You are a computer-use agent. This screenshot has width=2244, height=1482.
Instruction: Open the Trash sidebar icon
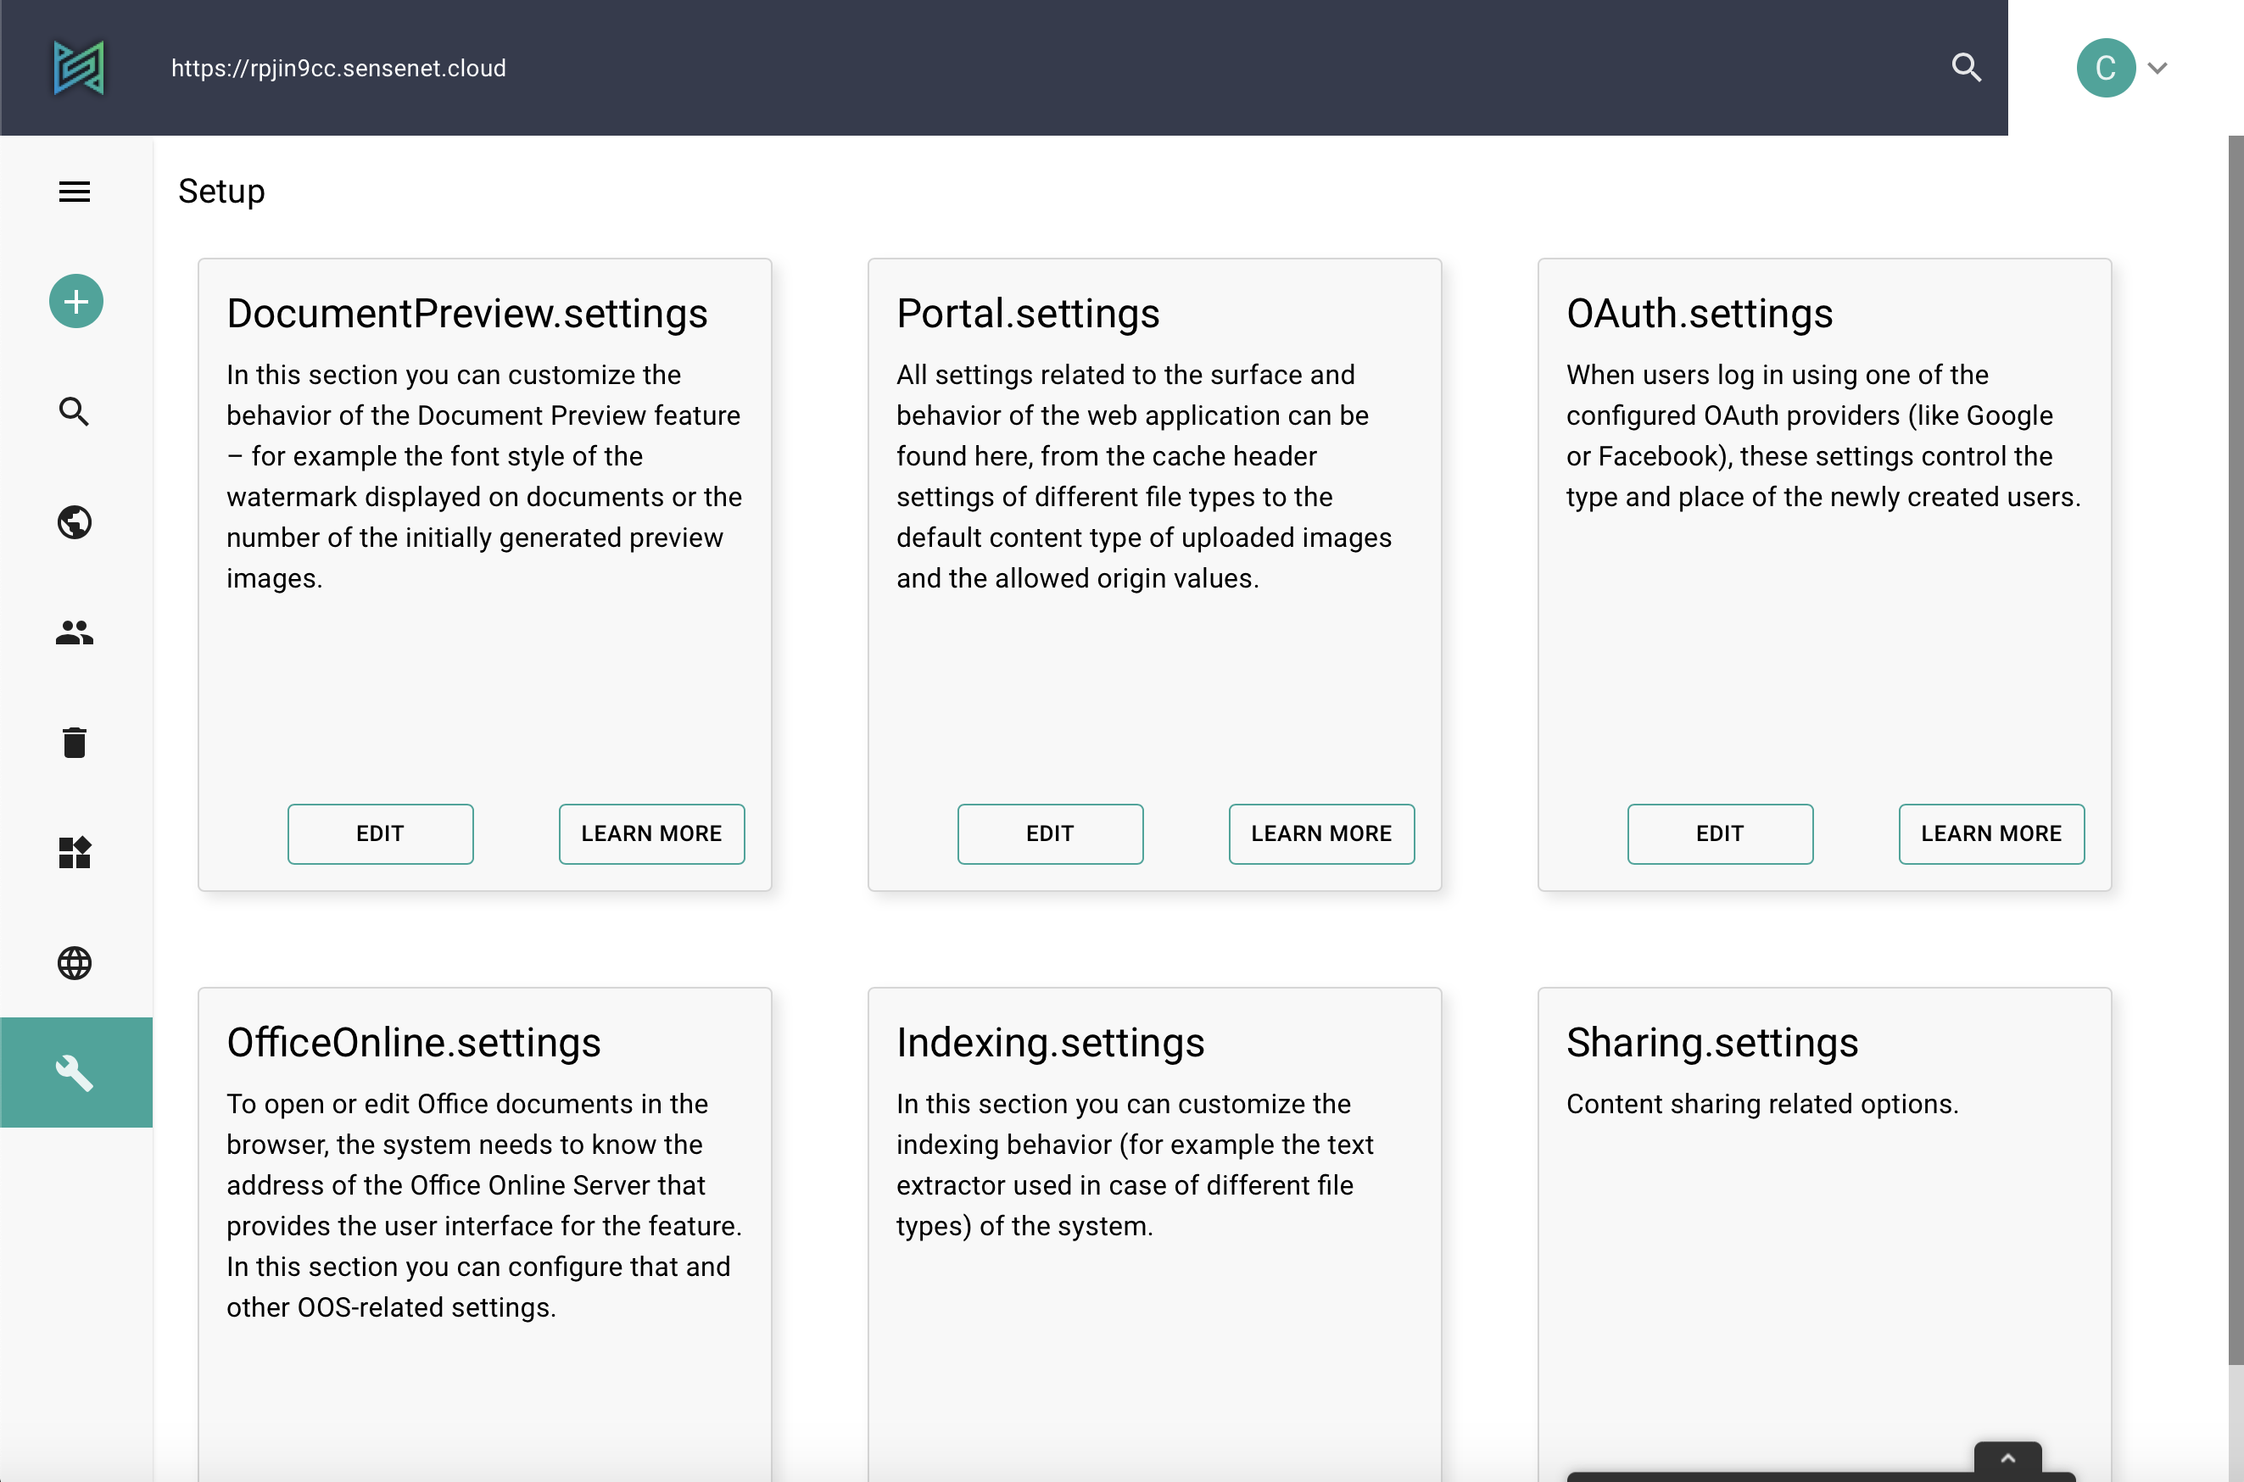[75, 743]
